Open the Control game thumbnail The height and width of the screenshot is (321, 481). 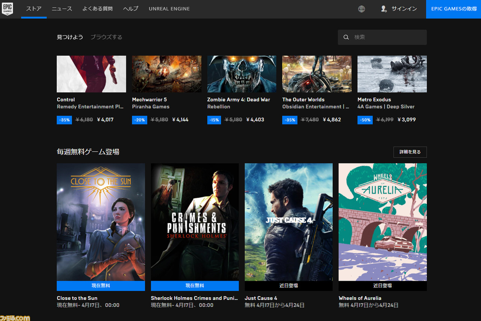pos(91,74)
